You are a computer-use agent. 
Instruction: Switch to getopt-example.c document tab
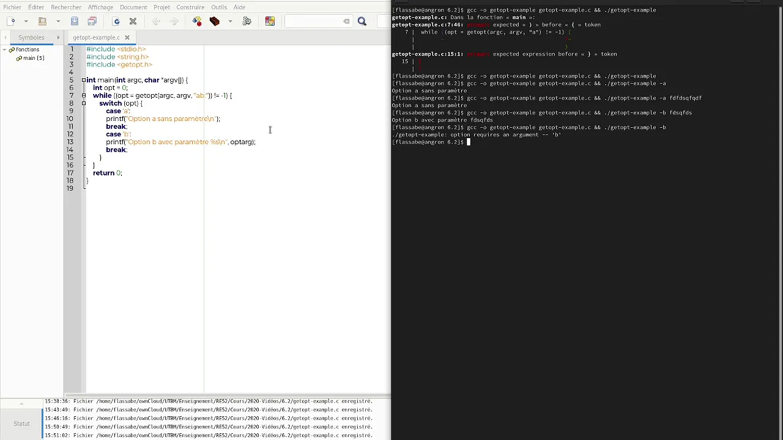96,37
